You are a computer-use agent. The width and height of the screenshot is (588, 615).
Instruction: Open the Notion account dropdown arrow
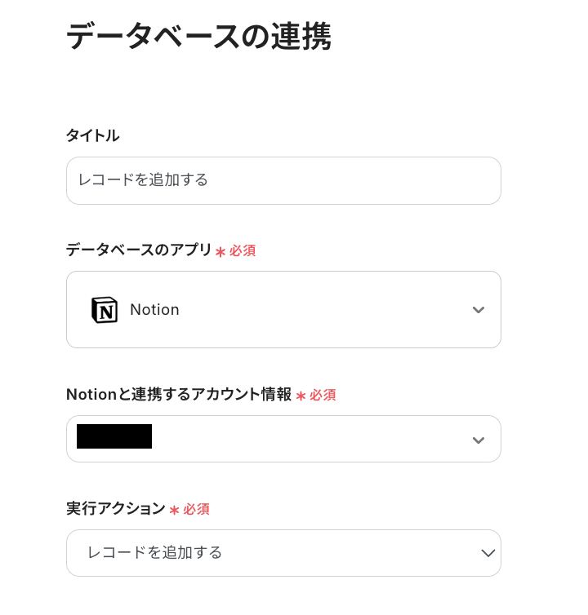(x=479, y=440)
